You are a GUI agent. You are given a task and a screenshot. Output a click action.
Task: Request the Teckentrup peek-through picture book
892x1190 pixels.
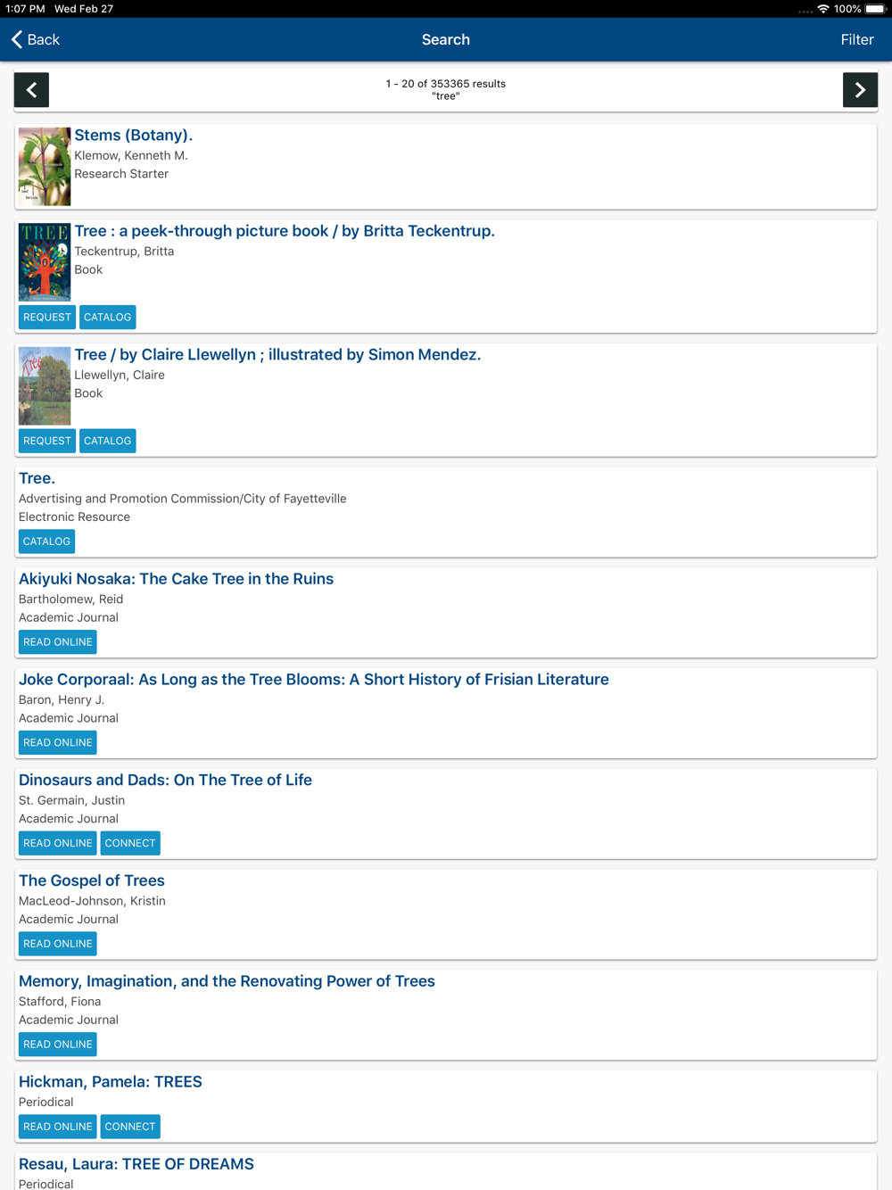click(x=47, y=318)
